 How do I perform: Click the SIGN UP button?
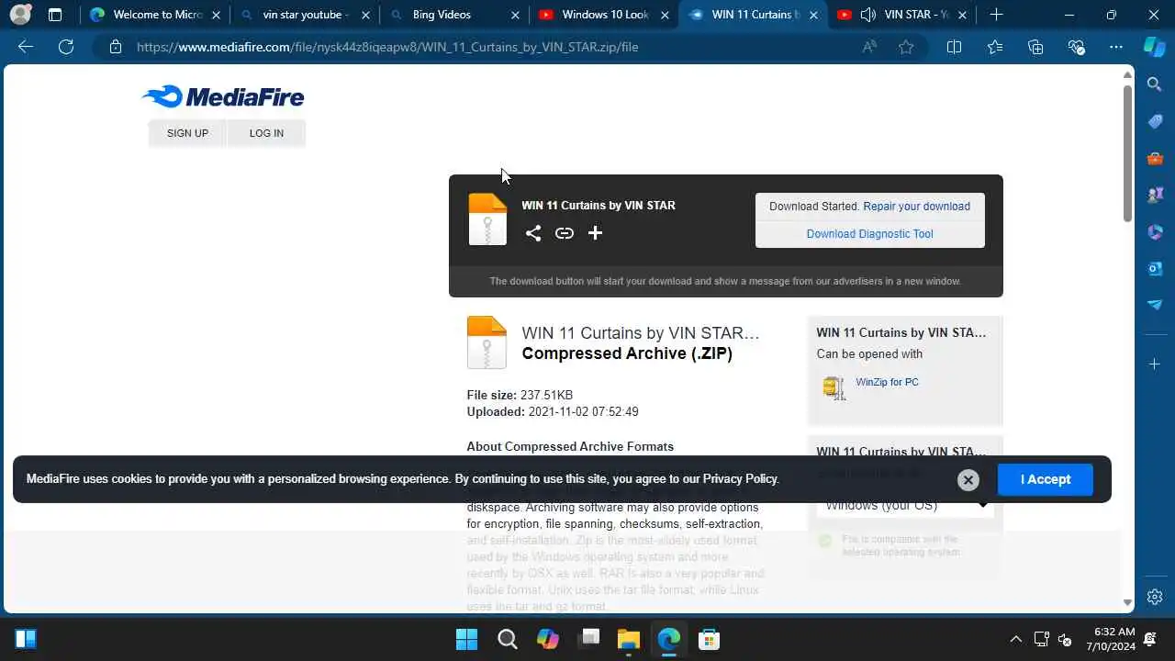pos(187,133)
